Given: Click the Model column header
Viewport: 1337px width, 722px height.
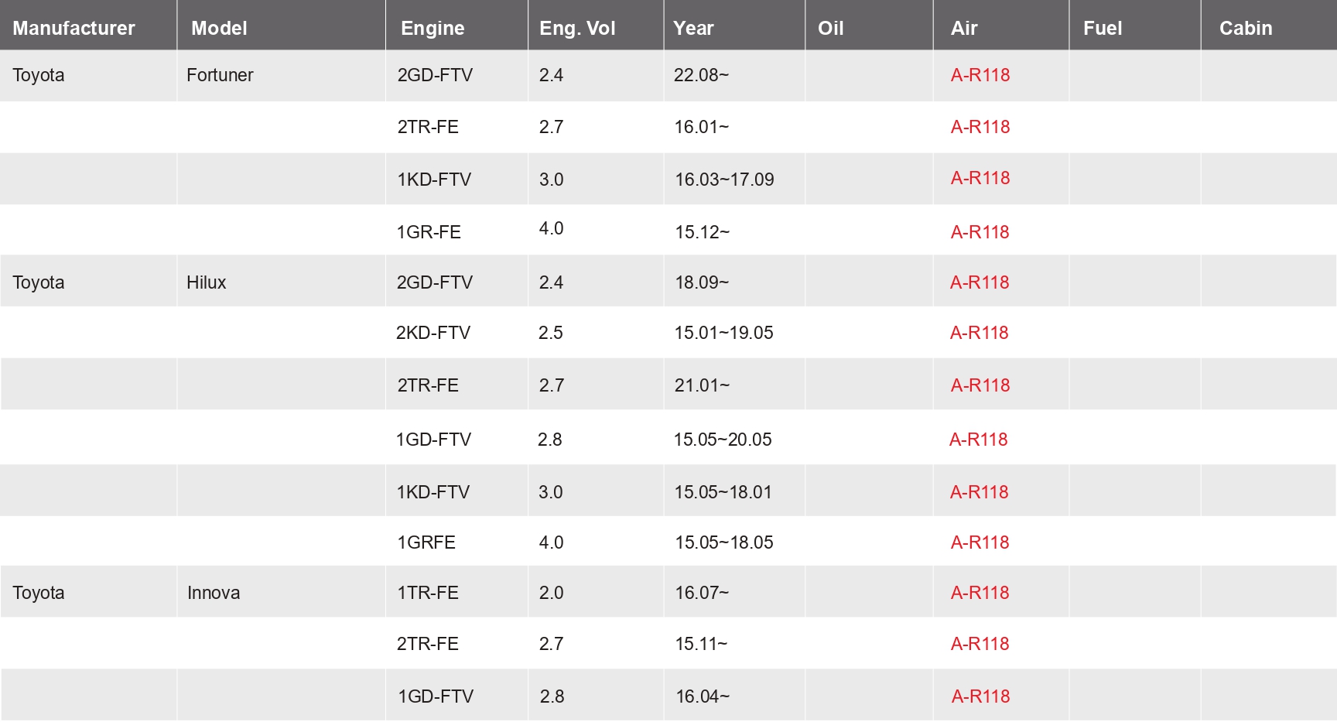Looking at the screenshot, I should 219,28.
